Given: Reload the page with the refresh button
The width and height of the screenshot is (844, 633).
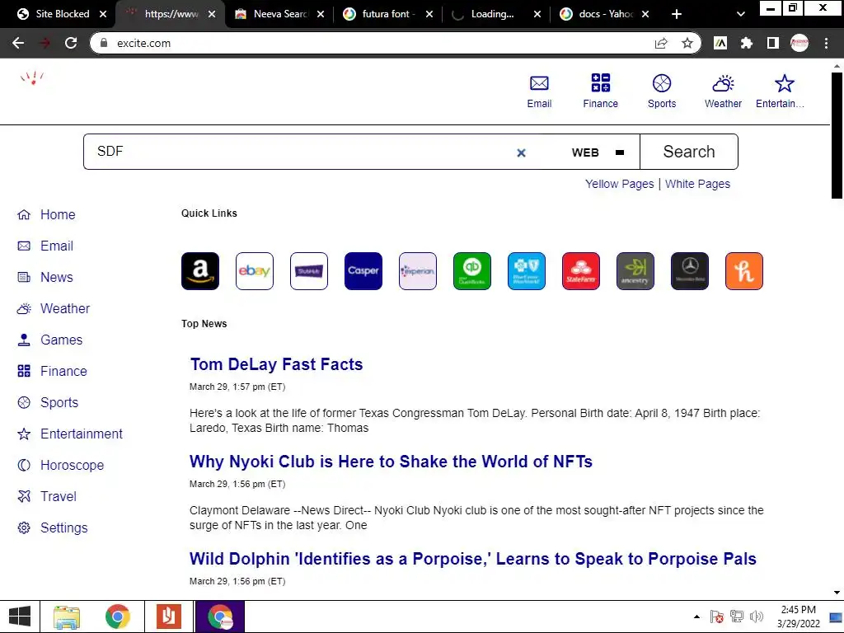Looking at the screenshot, I should (71, 43).
